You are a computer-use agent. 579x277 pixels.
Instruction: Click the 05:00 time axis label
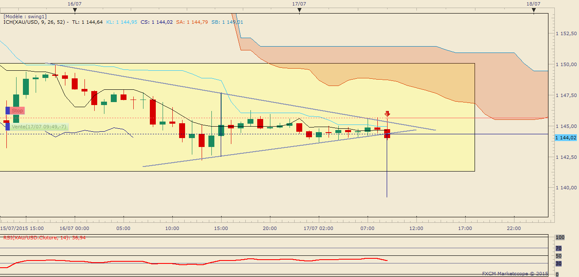click(124, 228)
